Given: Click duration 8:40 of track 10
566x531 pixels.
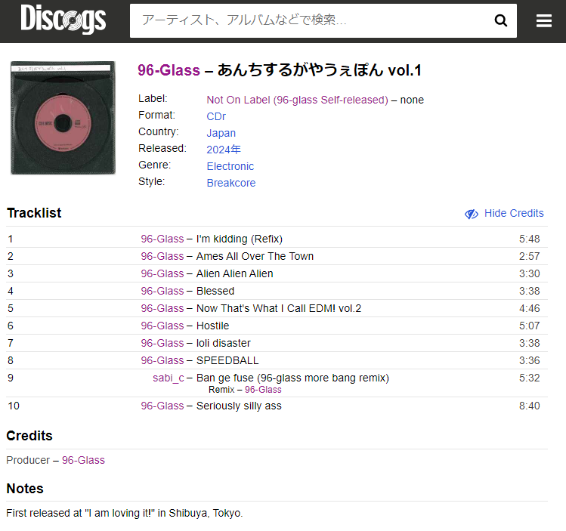Looking at the screenshot, I should click(x=529, y=406).
